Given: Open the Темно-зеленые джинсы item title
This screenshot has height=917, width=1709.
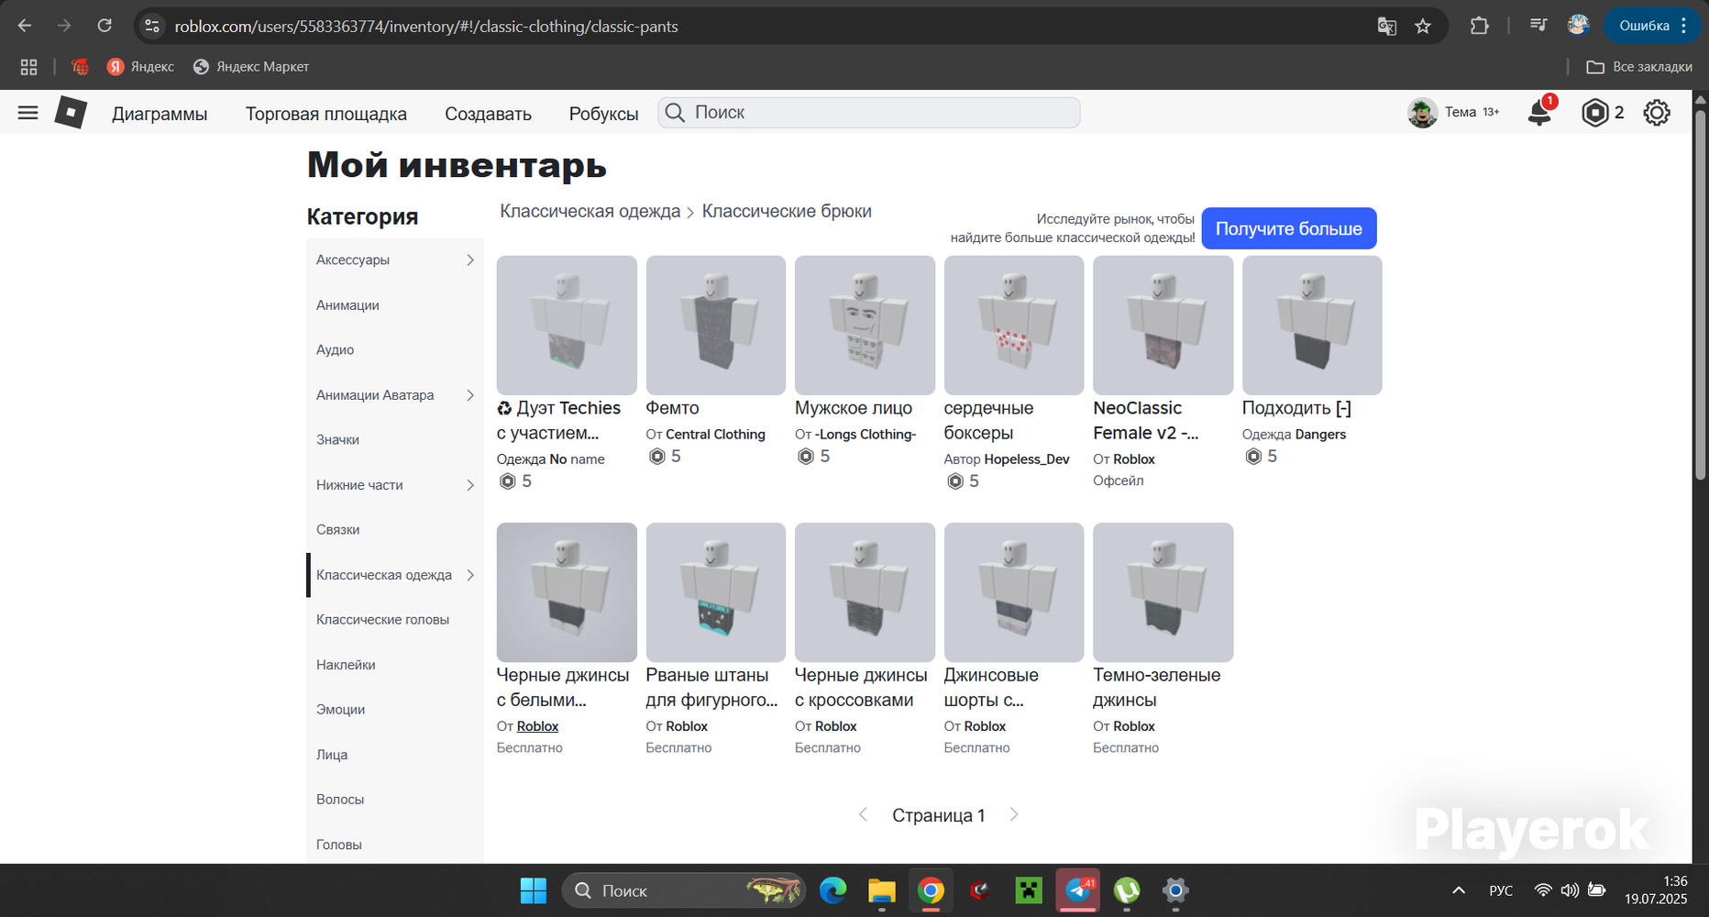Looking at the screenshot, I should (1157, 688).
